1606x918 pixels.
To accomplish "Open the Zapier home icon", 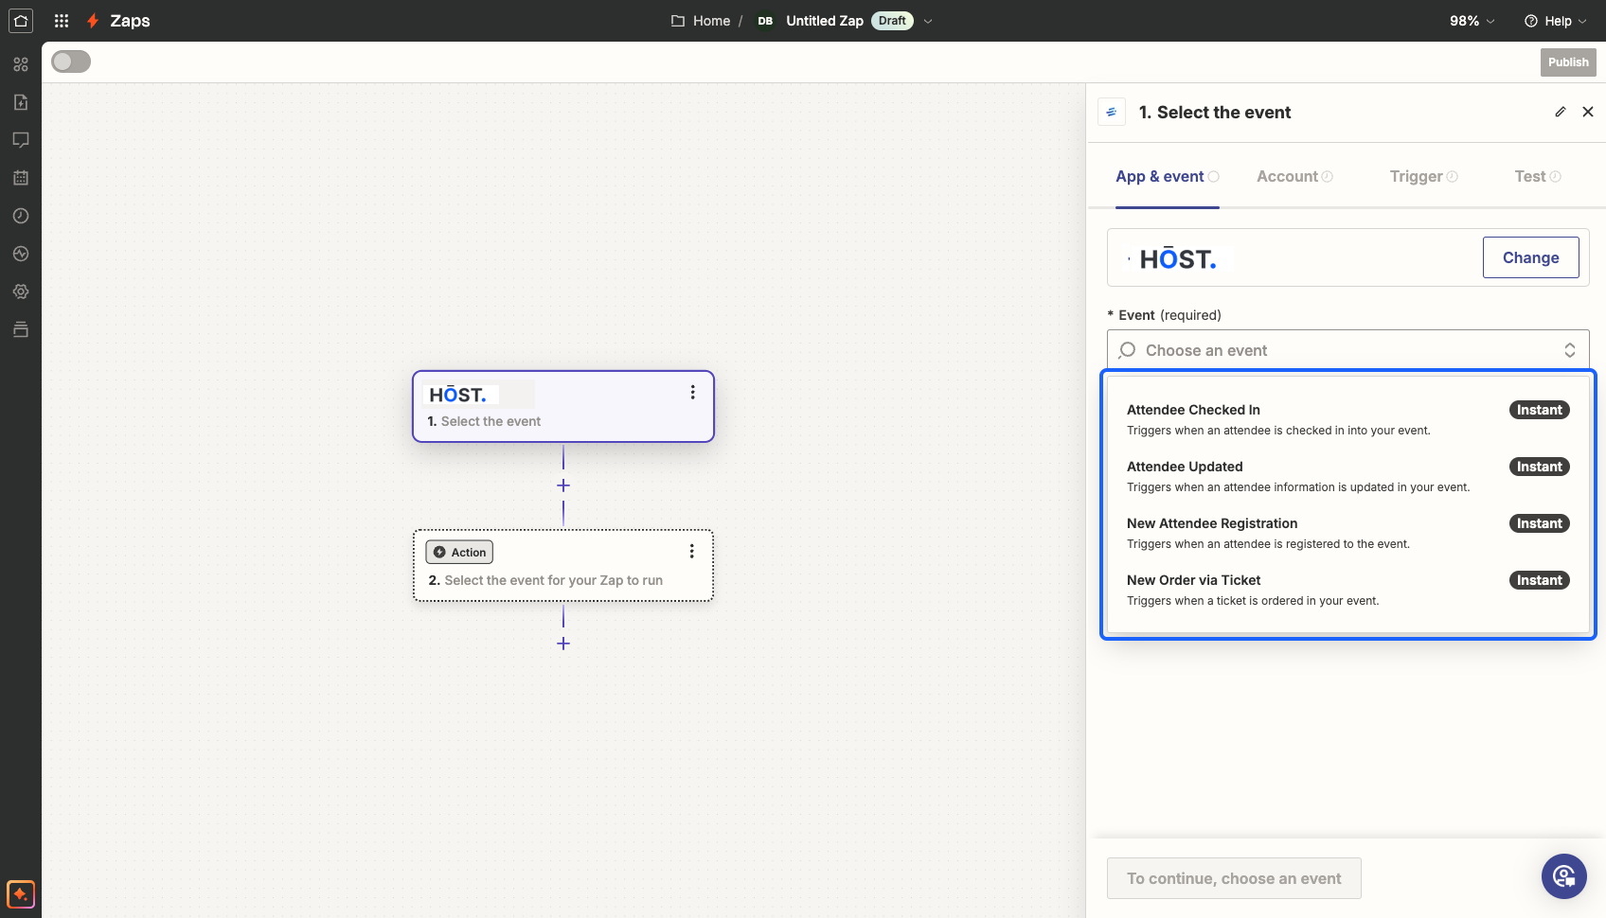I will tap(21, 21).
